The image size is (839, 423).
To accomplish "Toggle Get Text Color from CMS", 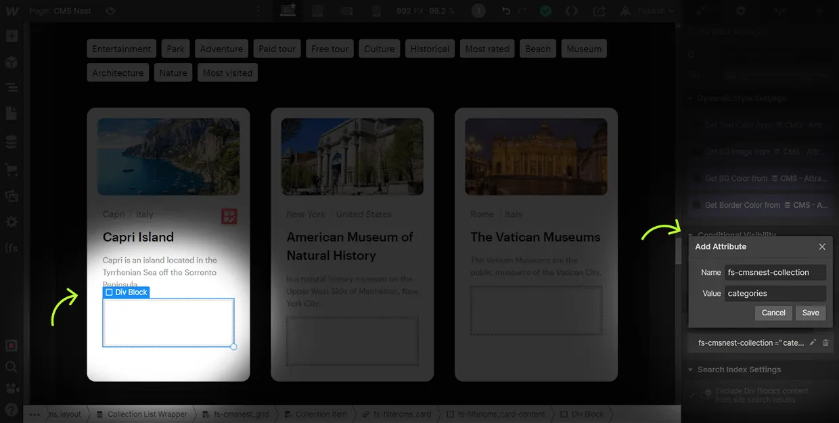I will [x=696, y=125].
